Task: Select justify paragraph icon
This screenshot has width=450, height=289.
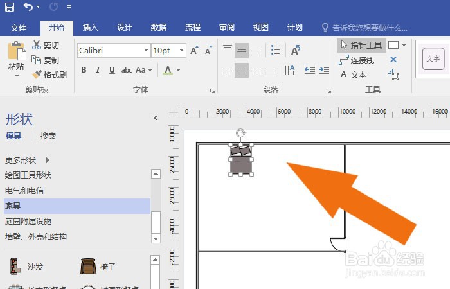Action: (x=270, y=70)
